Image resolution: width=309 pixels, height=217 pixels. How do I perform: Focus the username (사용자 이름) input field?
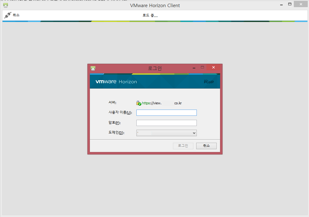tap(166, 113)
